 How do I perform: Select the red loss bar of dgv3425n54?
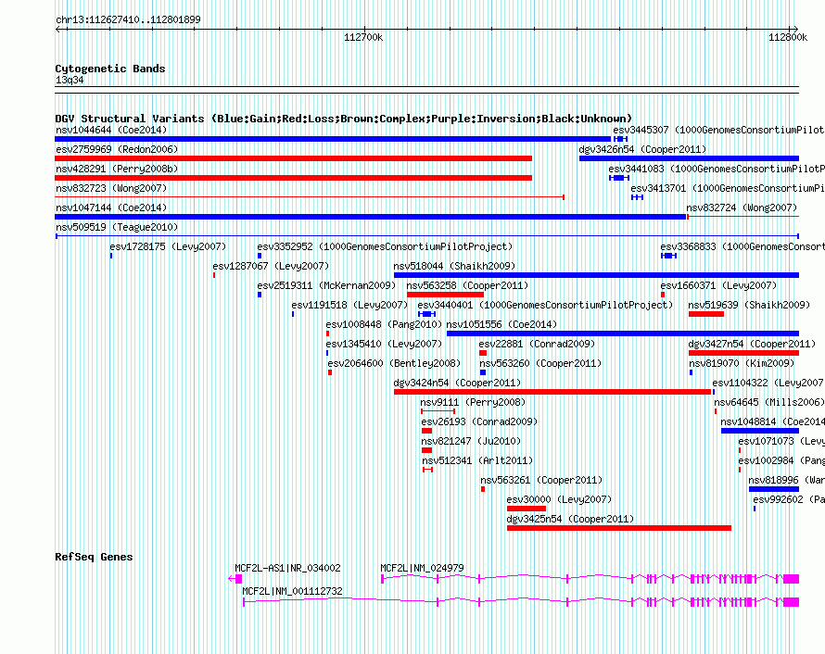(x=619, y=528)
